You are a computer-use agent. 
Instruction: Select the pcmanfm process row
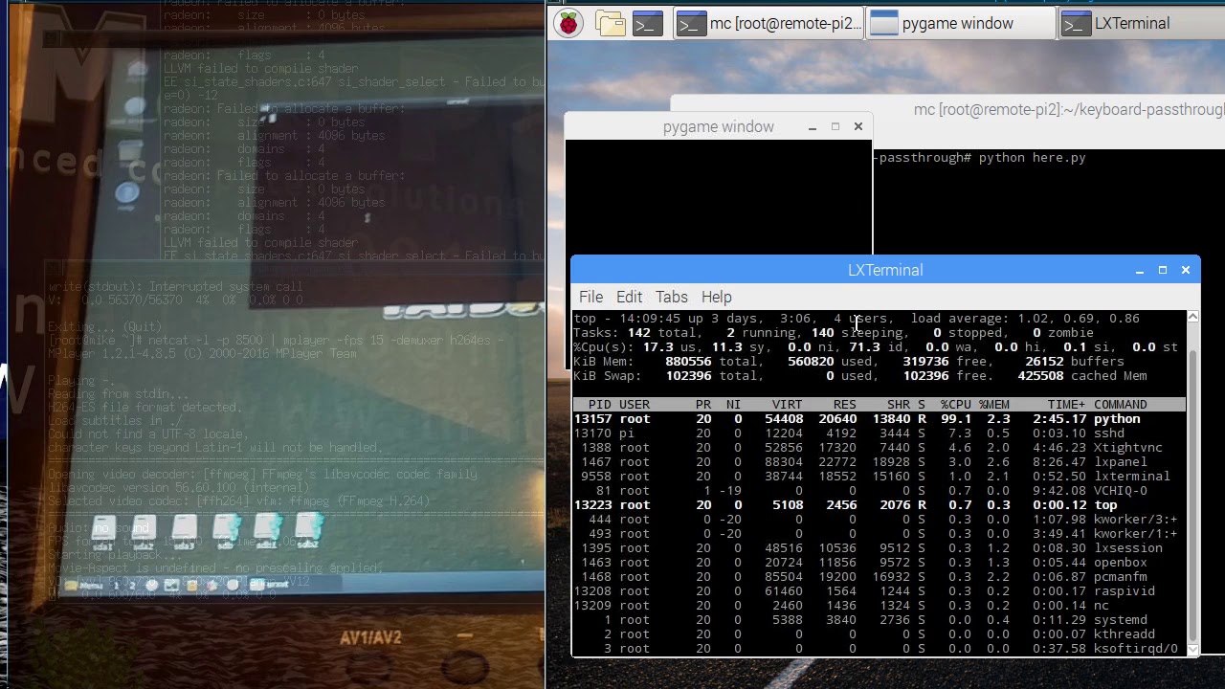tap(880, 576)
